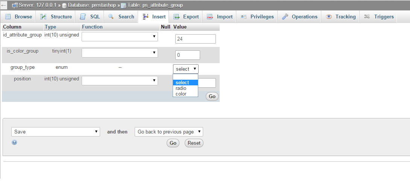Open the blue help question icon
Image resolution: width=410 pixels, height=188 pixels.
click(14, 142)
